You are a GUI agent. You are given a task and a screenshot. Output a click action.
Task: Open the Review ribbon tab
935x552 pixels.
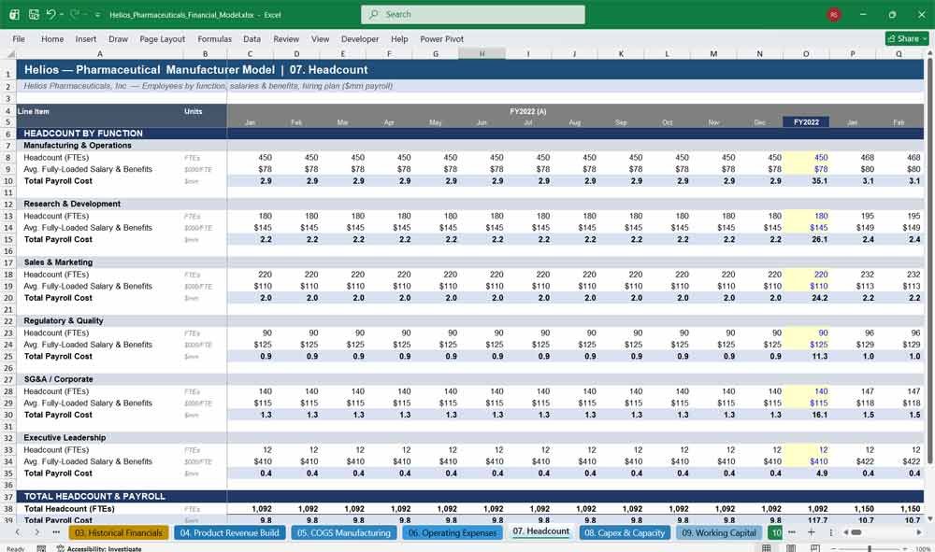[286, 38]
